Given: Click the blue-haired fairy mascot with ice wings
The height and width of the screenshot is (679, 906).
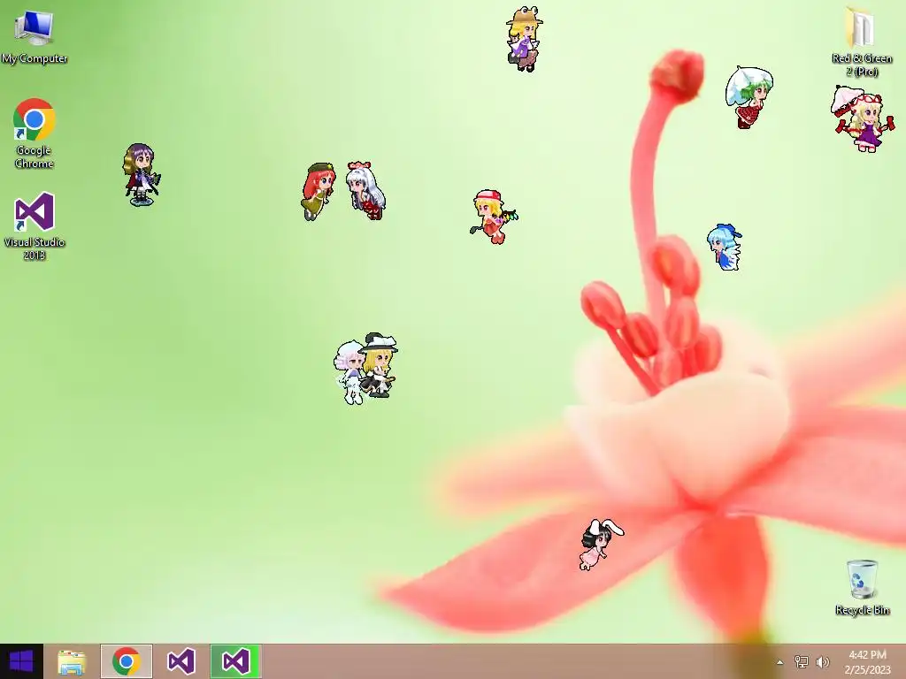Looking at the screenshot, I should (724, 248).
